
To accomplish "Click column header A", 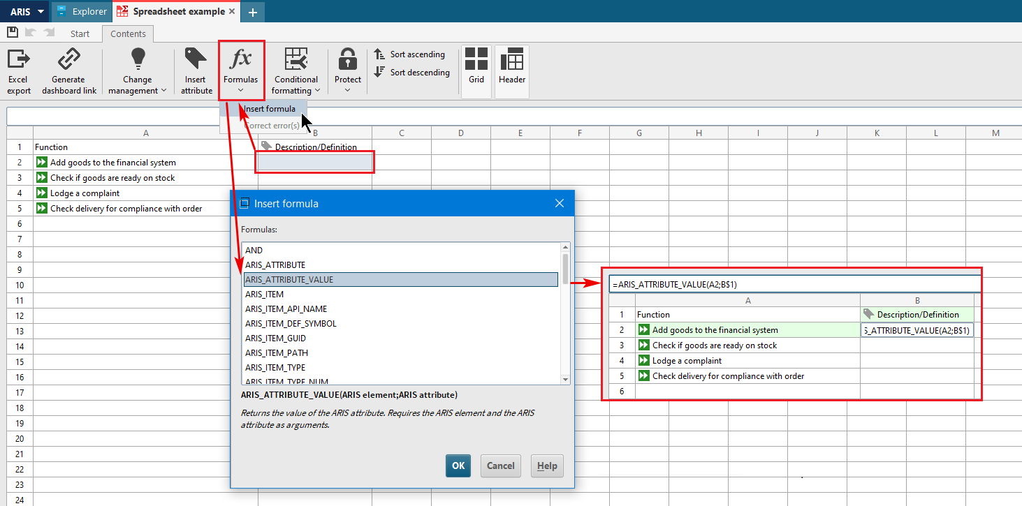I will click(145, 133).
